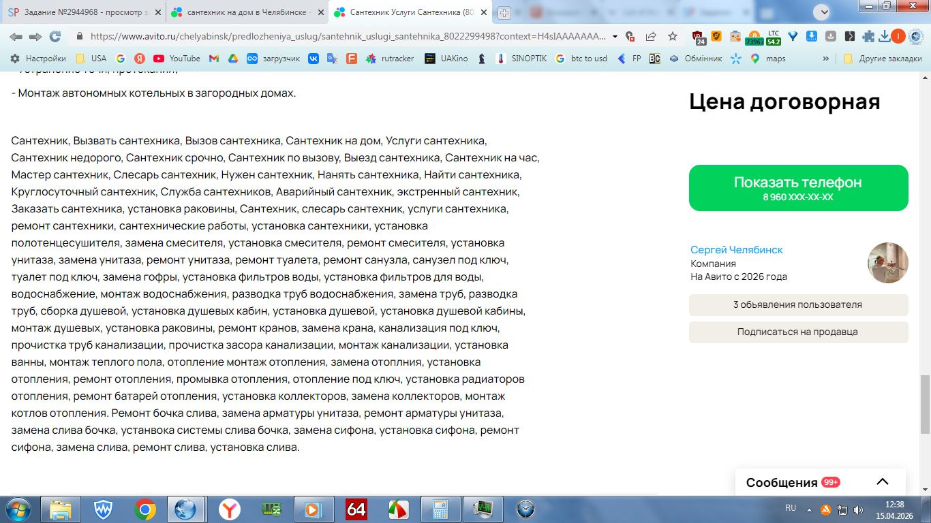
Task: Open the rutracker bookmark
Action: click(x=390, y=59)
